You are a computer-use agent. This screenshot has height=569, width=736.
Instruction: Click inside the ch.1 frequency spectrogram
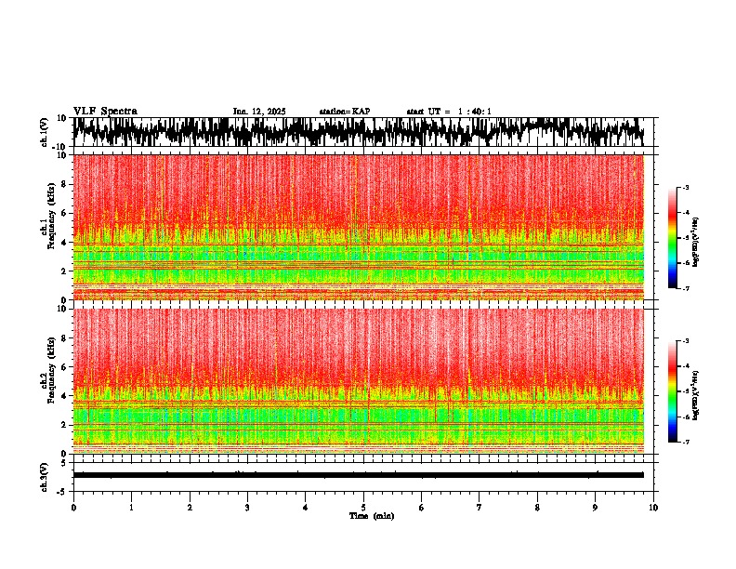[359, 227]
